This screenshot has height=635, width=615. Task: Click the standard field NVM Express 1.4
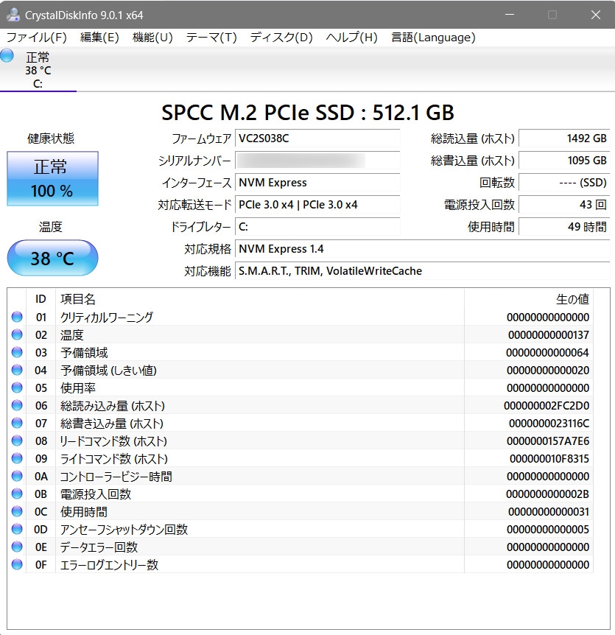[x=422, y=249]
